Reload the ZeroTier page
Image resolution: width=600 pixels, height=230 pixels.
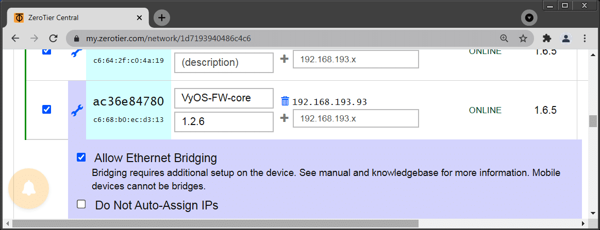(x=53, y=39)
